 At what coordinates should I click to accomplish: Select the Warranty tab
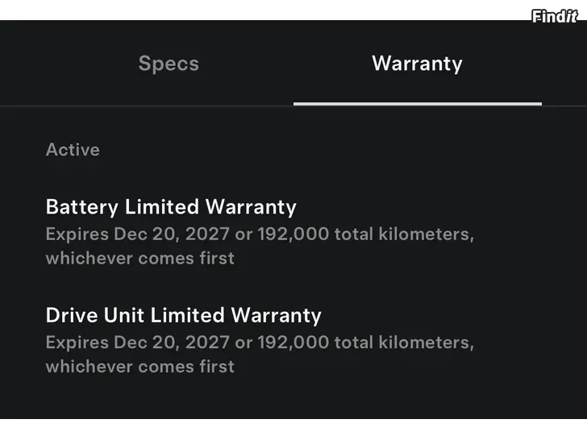[417, 64]
